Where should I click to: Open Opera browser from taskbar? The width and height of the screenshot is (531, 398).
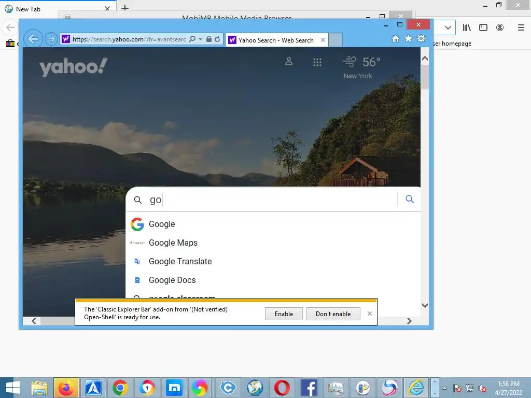(x=282, y=388)
